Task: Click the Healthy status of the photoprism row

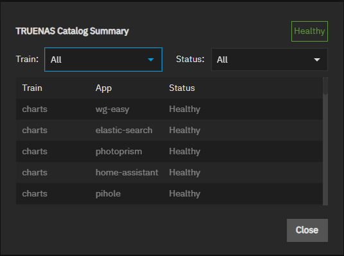Action: pos(184,152)
